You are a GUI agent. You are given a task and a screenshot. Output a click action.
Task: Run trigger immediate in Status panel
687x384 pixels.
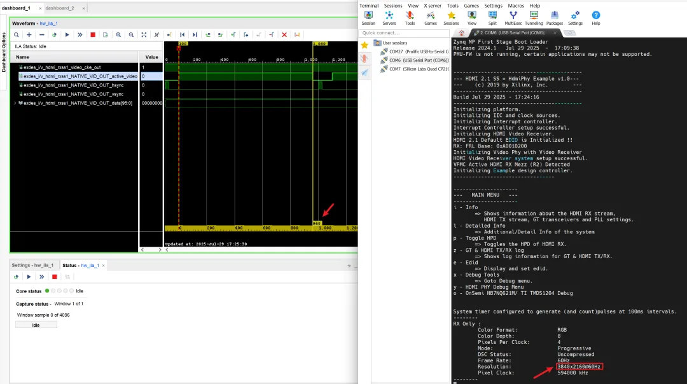point(41,277)
